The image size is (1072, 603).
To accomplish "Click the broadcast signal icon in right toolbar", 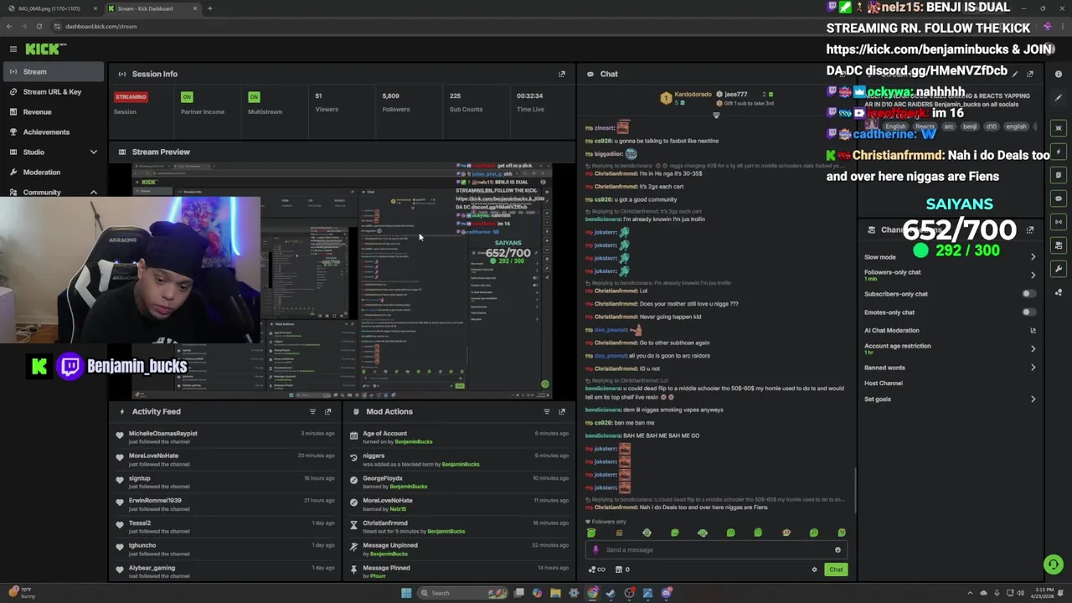I will [x=1059, y=222].
